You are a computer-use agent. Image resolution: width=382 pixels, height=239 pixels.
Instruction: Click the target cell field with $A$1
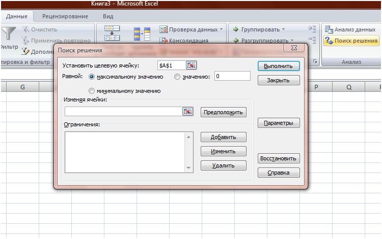172,65
